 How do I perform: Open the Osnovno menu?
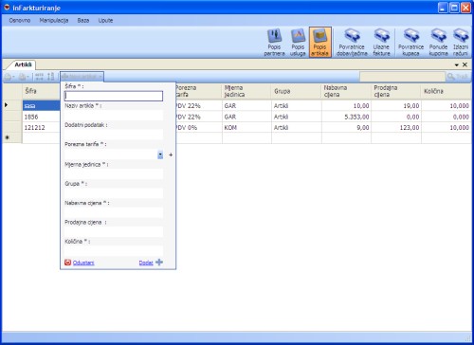coord(20,21)
